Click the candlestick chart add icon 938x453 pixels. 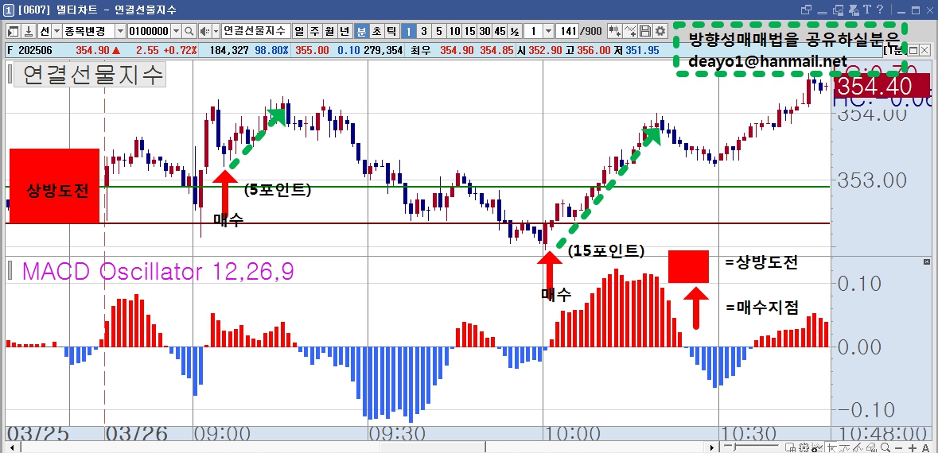[614, 31]
